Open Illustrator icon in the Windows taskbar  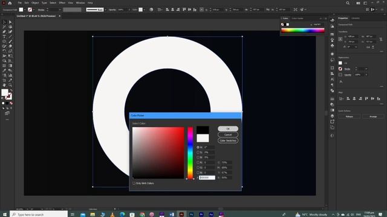coord(181,215)
